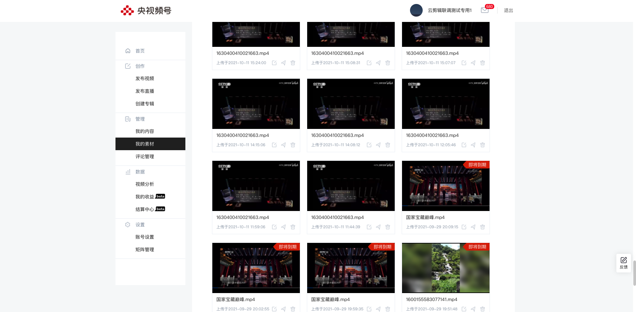Click the 680 unread badge

[x=489, y=7]
